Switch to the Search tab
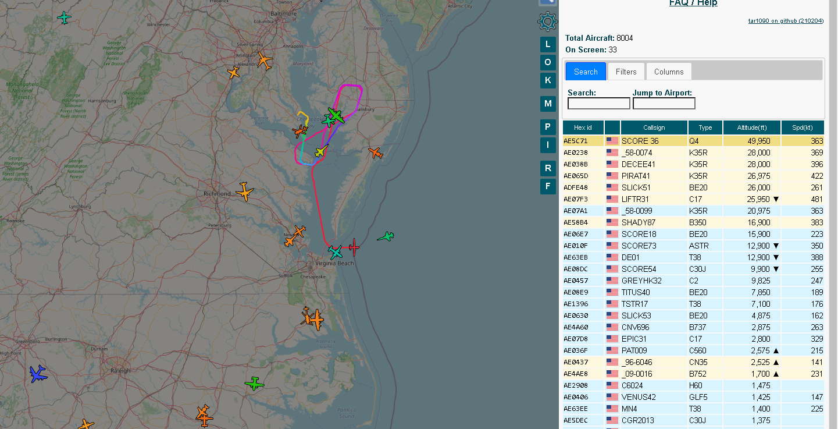Viewport: 838px width, 429px height. [586, 72]
